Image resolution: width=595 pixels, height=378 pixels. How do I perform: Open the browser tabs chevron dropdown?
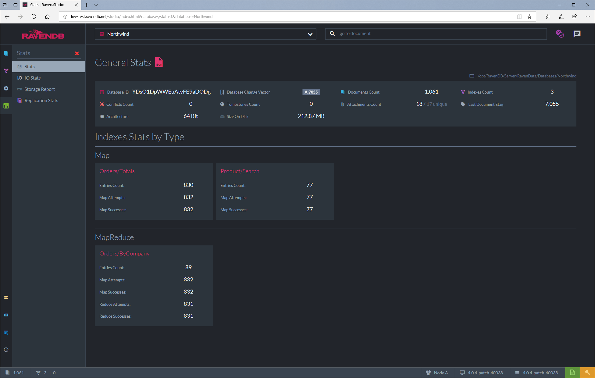pyautogui.click(x=96, y=5)
